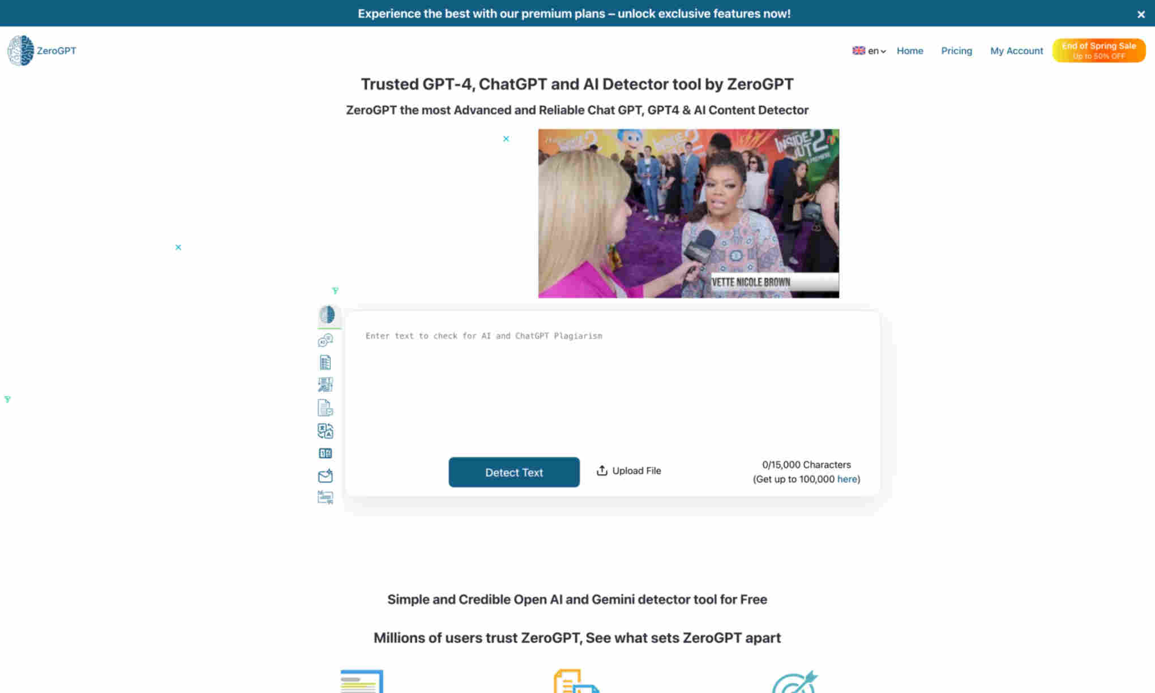This screenshot has height=693, width=1155.
Task: Click the Upload File button
Action: pos(628,470)
